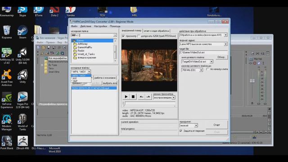Launch Unity 5.0.0f4 (64-bit) shortcut
Image resolution: width=288 pixels, height=162 pixels.
pyautogui.click(x=22, y=56)
